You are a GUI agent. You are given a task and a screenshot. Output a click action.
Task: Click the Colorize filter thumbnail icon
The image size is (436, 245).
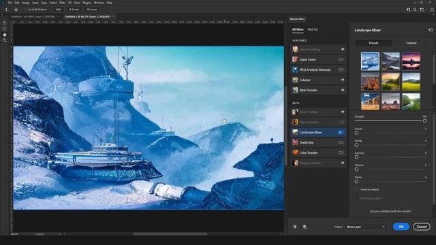pos(295,80)
